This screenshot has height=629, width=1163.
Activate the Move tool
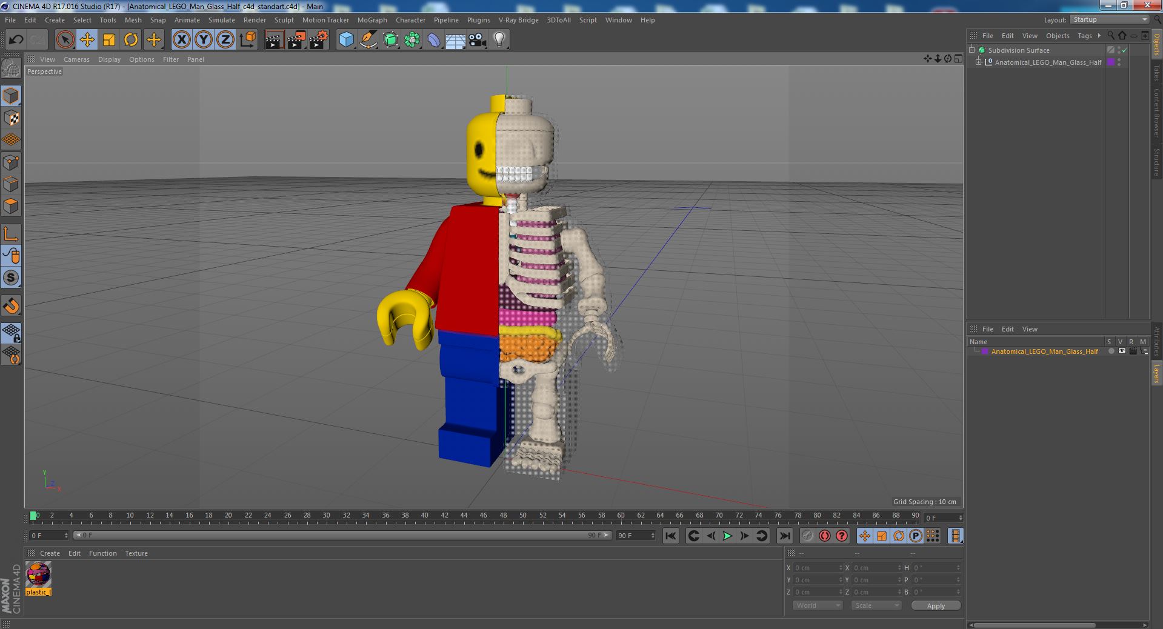point(87,40)
